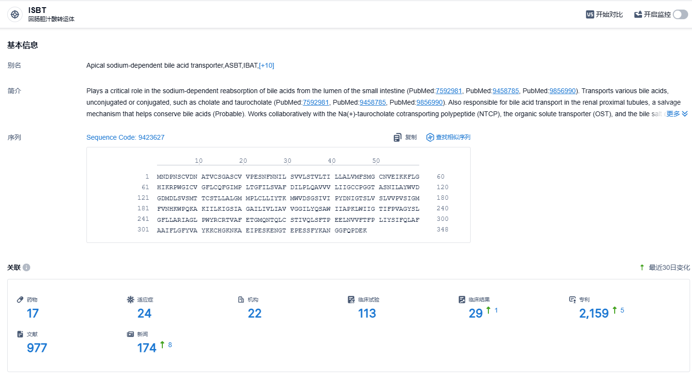Open the 113 clinical trials count

pos(367,314)
